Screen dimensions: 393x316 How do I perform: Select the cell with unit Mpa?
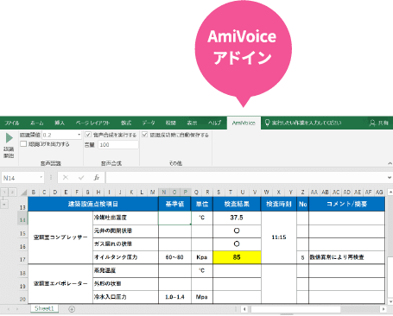coord(202,297)
